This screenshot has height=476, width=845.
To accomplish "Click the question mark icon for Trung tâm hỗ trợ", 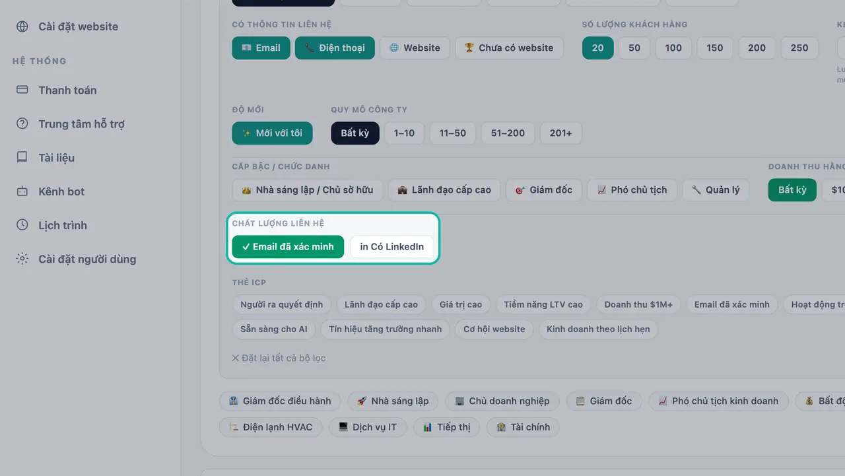I will 22,123.
